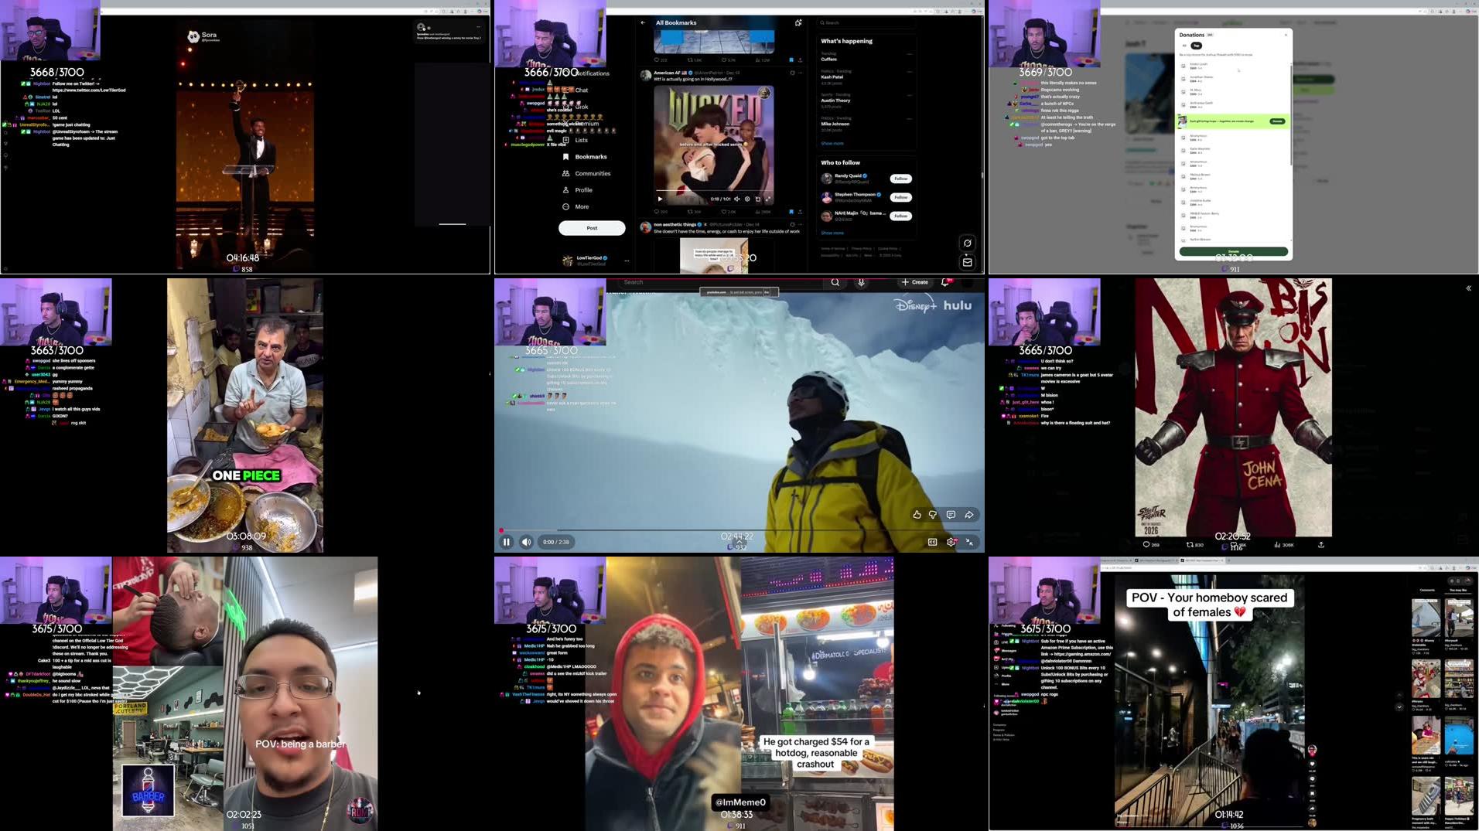The width and height of the screenshot is (1479, 831).
Task: Toggle the Top filter in Donations panel
Action: point(1196,46)
